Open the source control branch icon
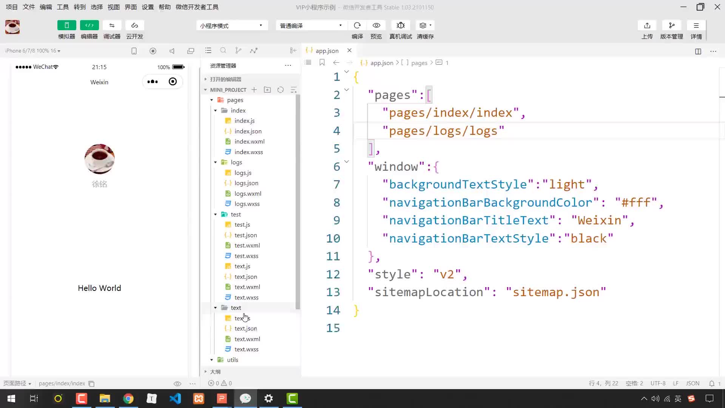725x408 pixels. coord(238,50)
